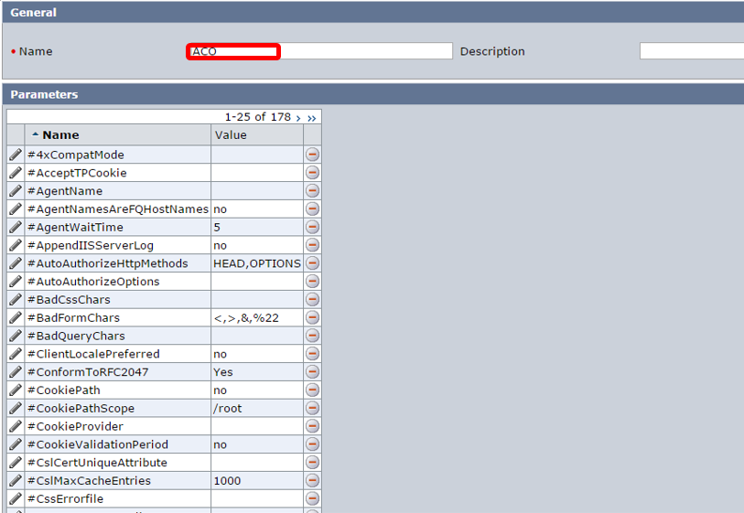Remove the #CookieProvider parameter
Screen dimensions: 744x513
[312, 426]
